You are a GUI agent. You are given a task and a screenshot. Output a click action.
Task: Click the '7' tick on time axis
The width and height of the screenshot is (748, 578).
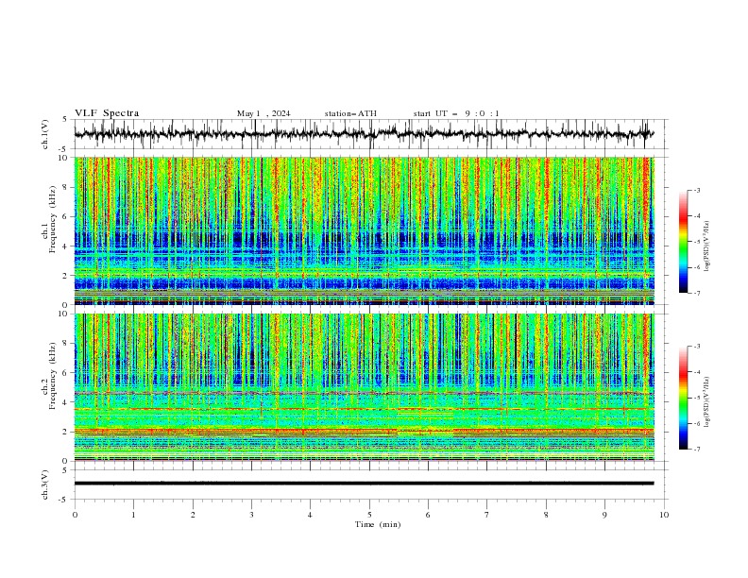[487, 515]
